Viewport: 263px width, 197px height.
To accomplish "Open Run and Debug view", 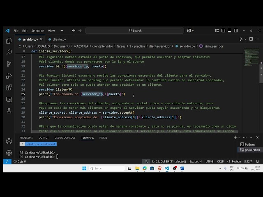I will tap(9, 76).
